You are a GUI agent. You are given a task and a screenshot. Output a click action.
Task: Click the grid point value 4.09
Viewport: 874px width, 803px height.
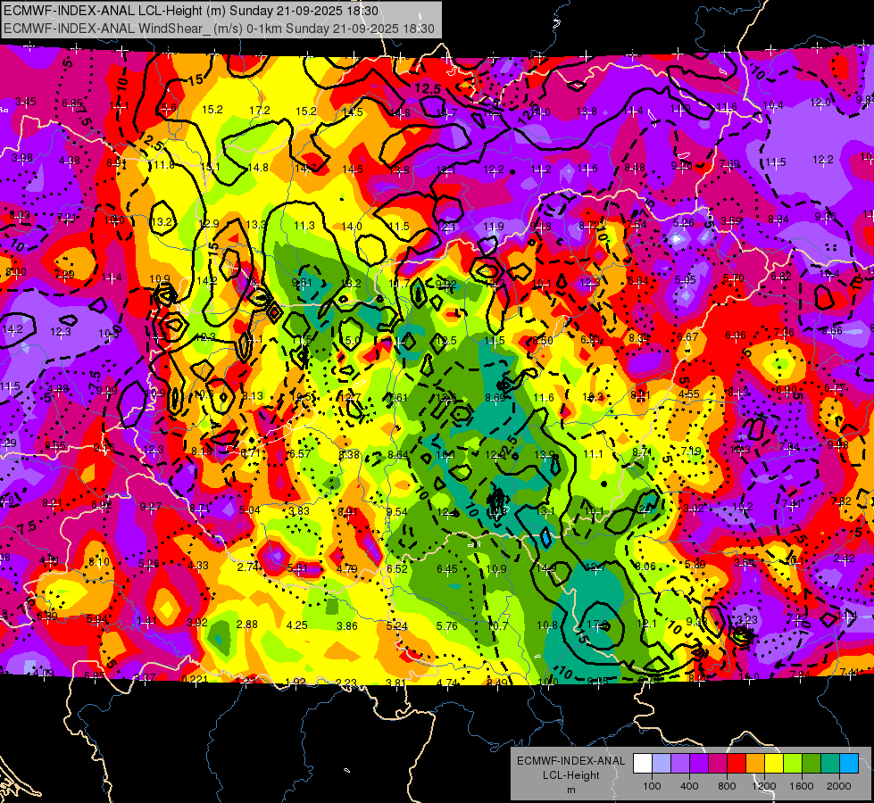44,673
